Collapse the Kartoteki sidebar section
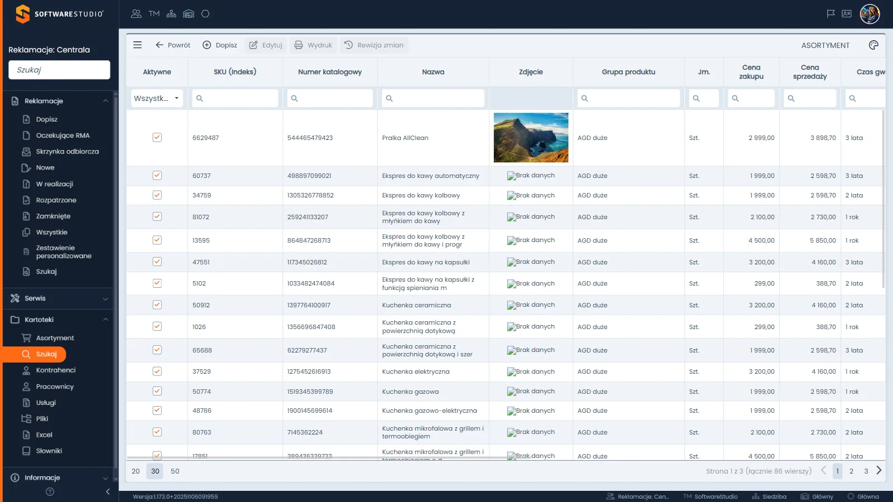This screenshot has width=893, height=502. click(59, 320)
